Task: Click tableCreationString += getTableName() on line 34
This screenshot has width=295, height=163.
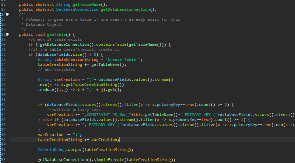Action: (82, 64)
